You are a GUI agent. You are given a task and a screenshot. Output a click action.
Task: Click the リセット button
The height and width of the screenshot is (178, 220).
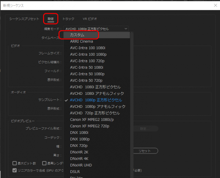tap(145, 151)
